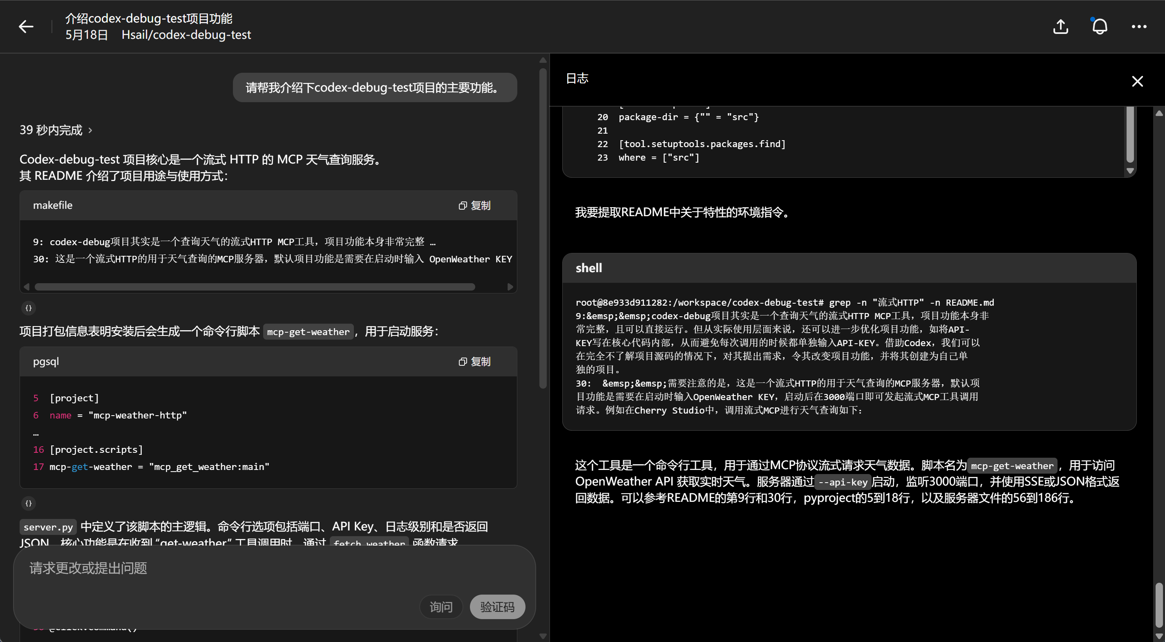Viewport: 1165px width, 642px height.
Task: Open the three-dots more menu
Action: (1139, 27)
